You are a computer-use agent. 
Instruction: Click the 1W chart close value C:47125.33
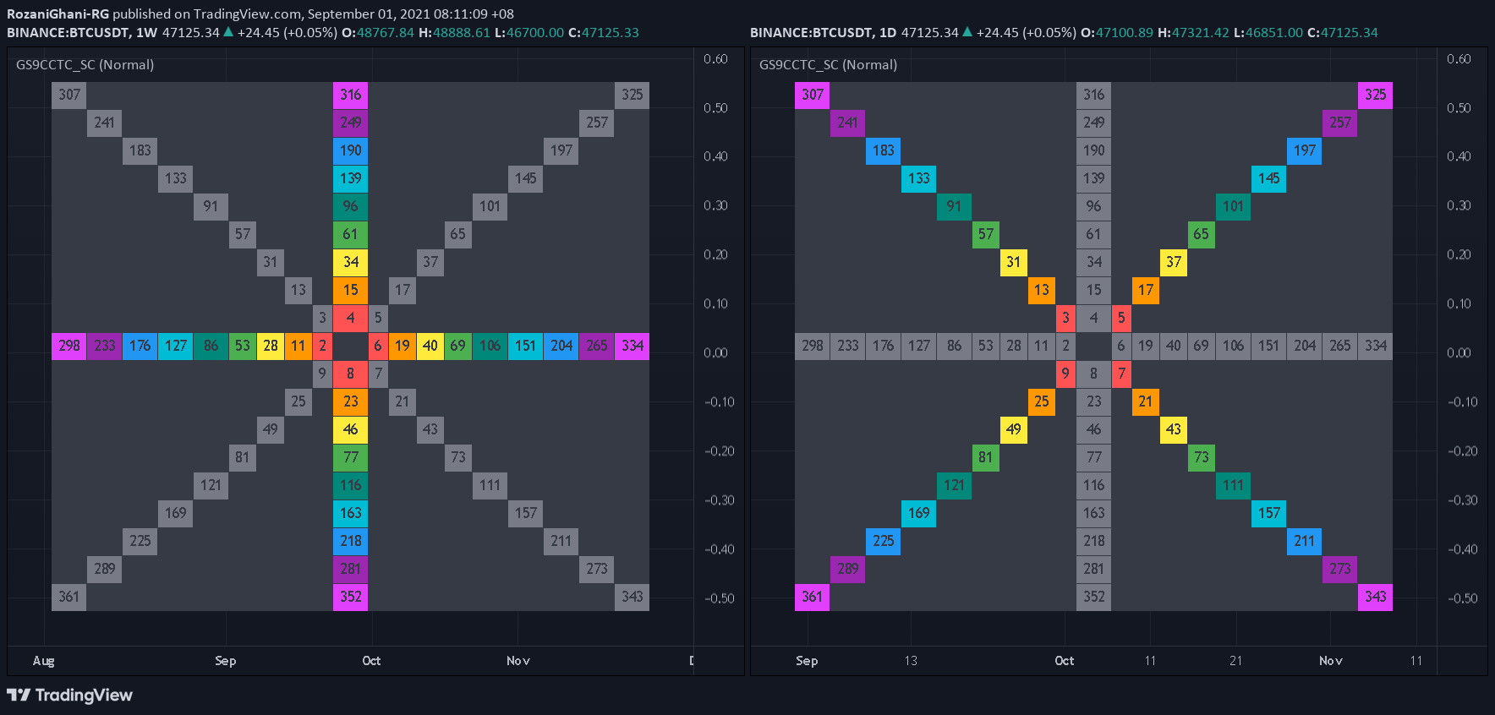(604, 32)
